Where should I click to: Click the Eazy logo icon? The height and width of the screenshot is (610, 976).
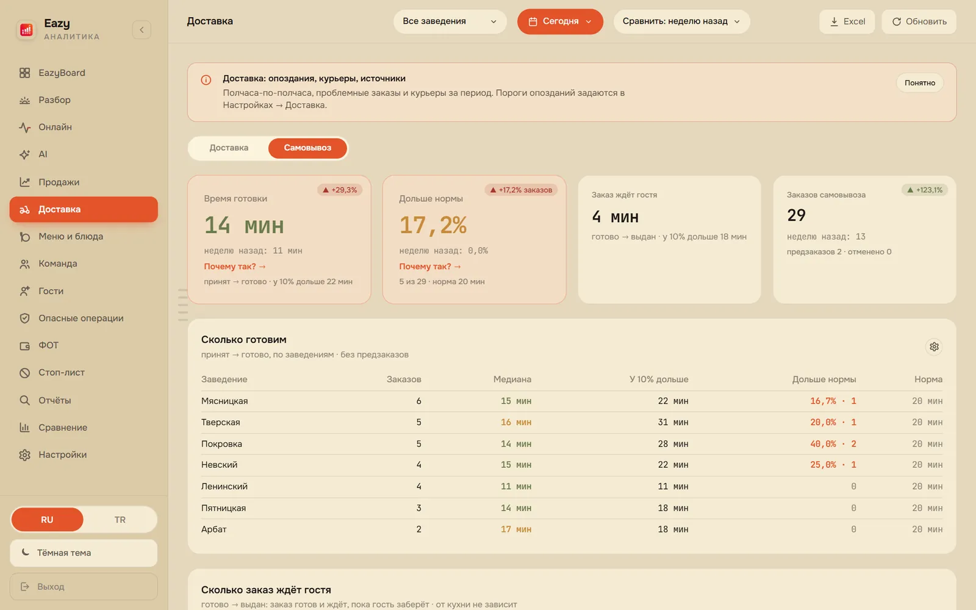coord(26,30)
